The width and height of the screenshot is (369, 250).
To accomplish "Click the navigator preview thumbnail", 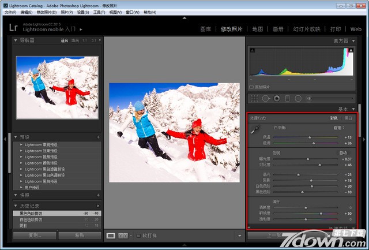I will coord(57,88).
